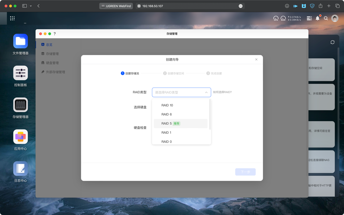Click the 如何选择RAID? help link

[x=222, y=92]
